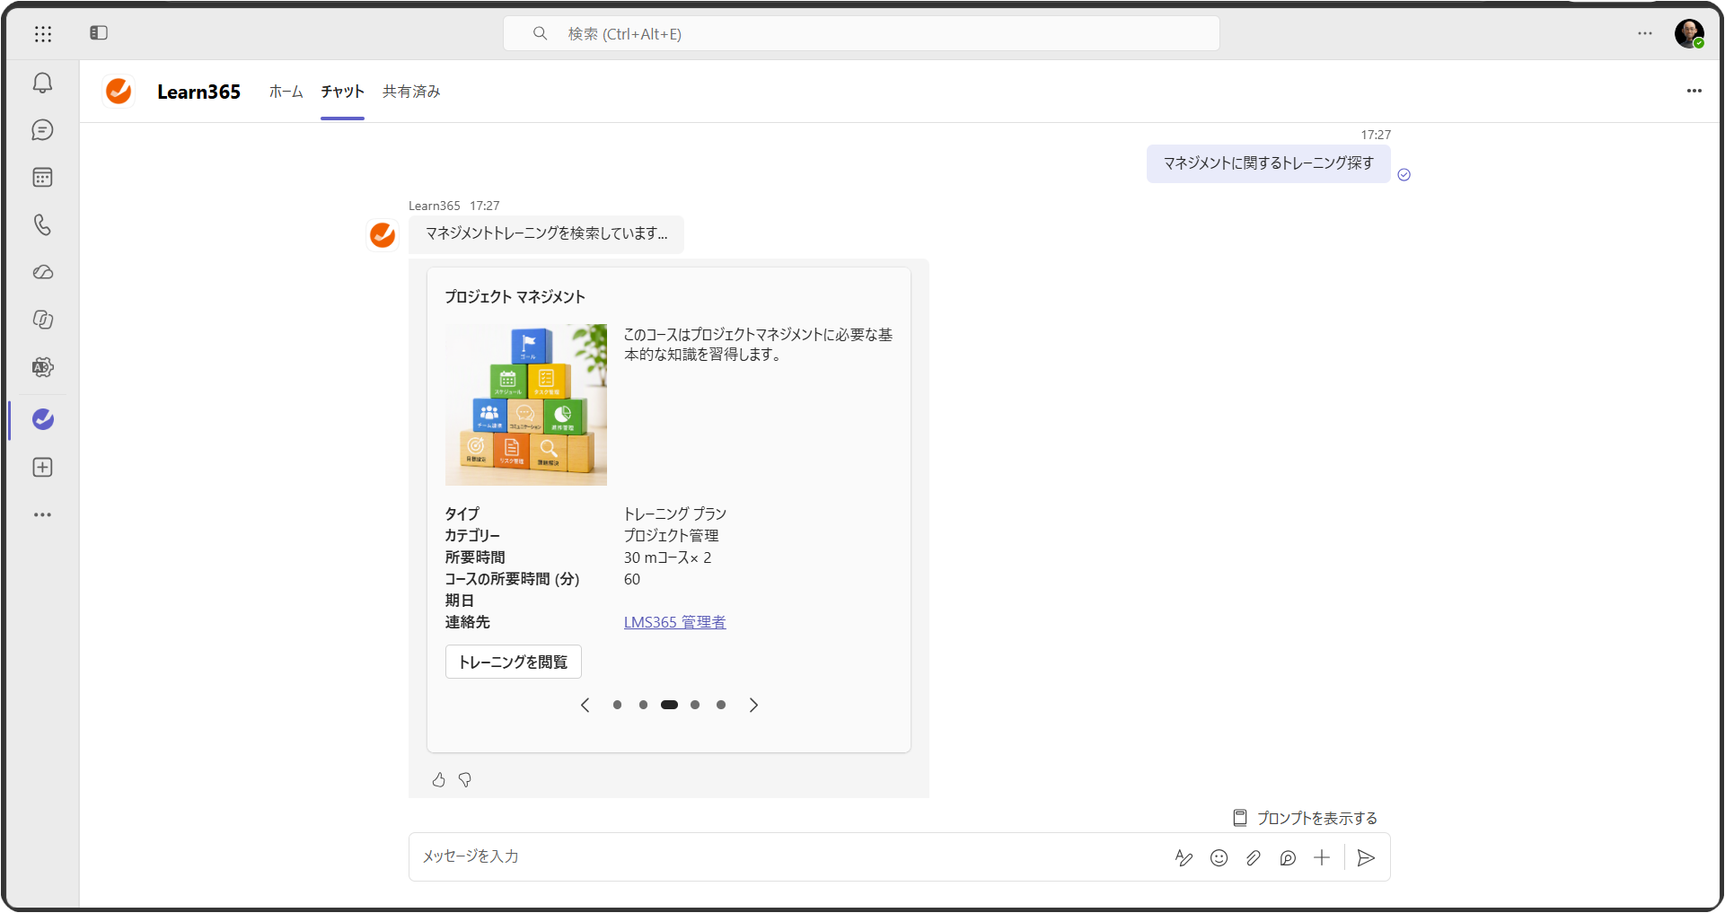
Task: Click the Learn365 app logo in header
Action: coord(119,91)
